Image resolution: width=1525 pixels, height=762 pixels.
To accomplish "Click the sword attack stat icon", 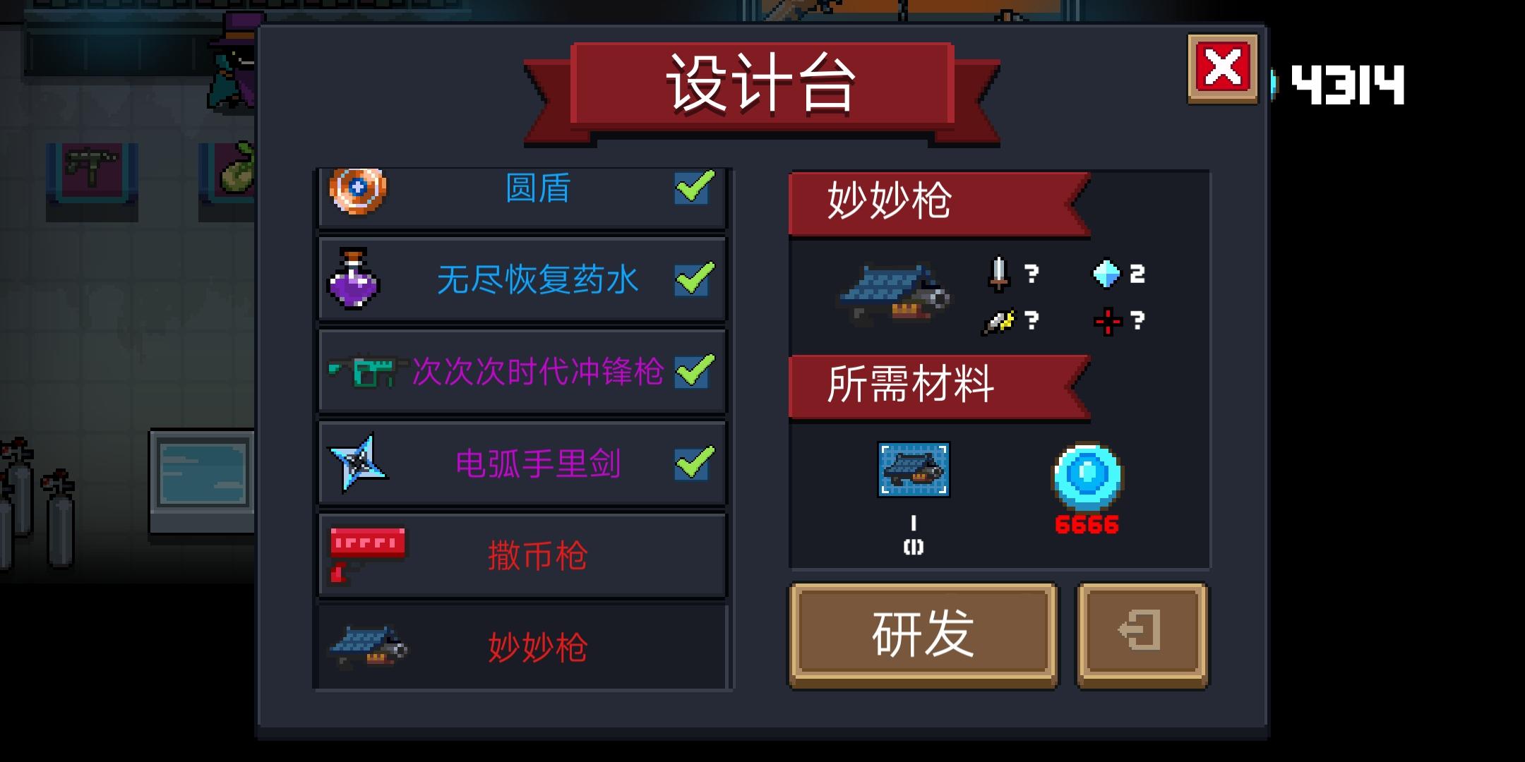I will 998,274.
